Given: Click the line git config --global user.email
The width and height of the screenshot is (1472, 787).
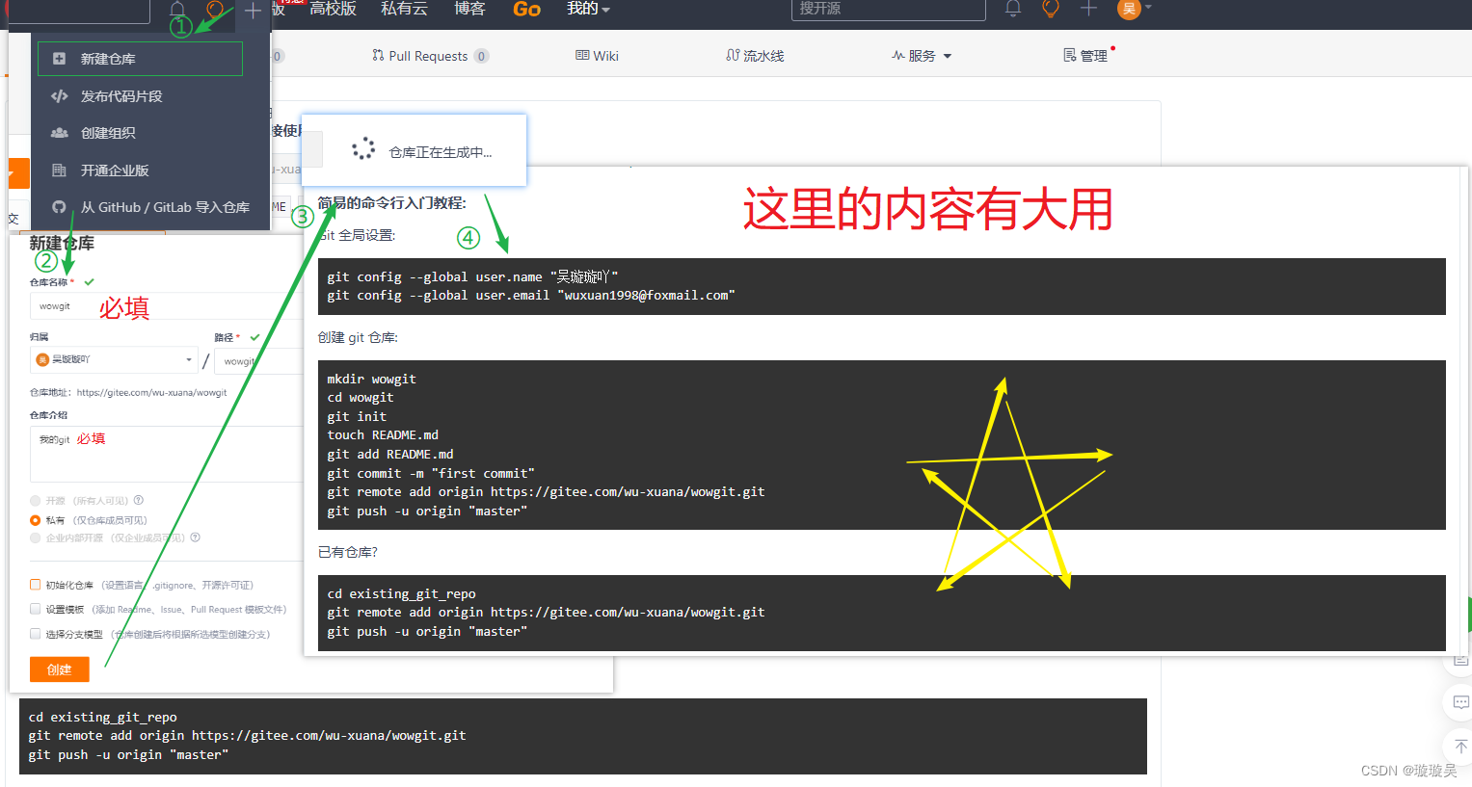Looking at the screenshot, I should pyautogui.click(x=530, y=296).
